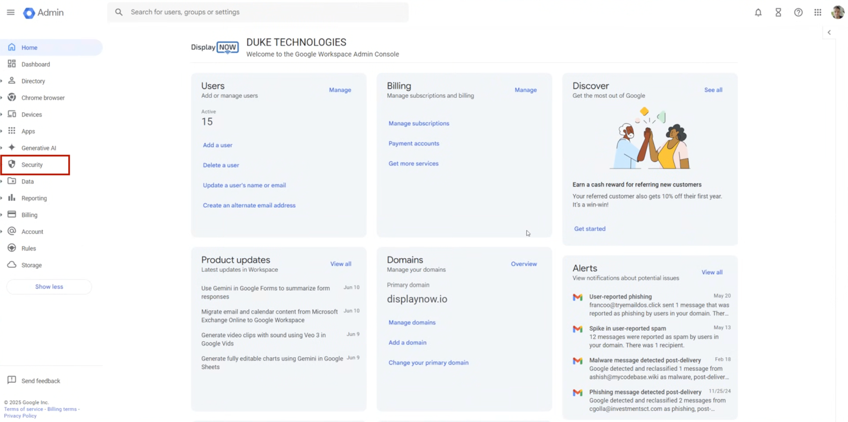Expand the Billing sidebar section arrow
This screenshot has height=422, width=848.
click(2, 215)
